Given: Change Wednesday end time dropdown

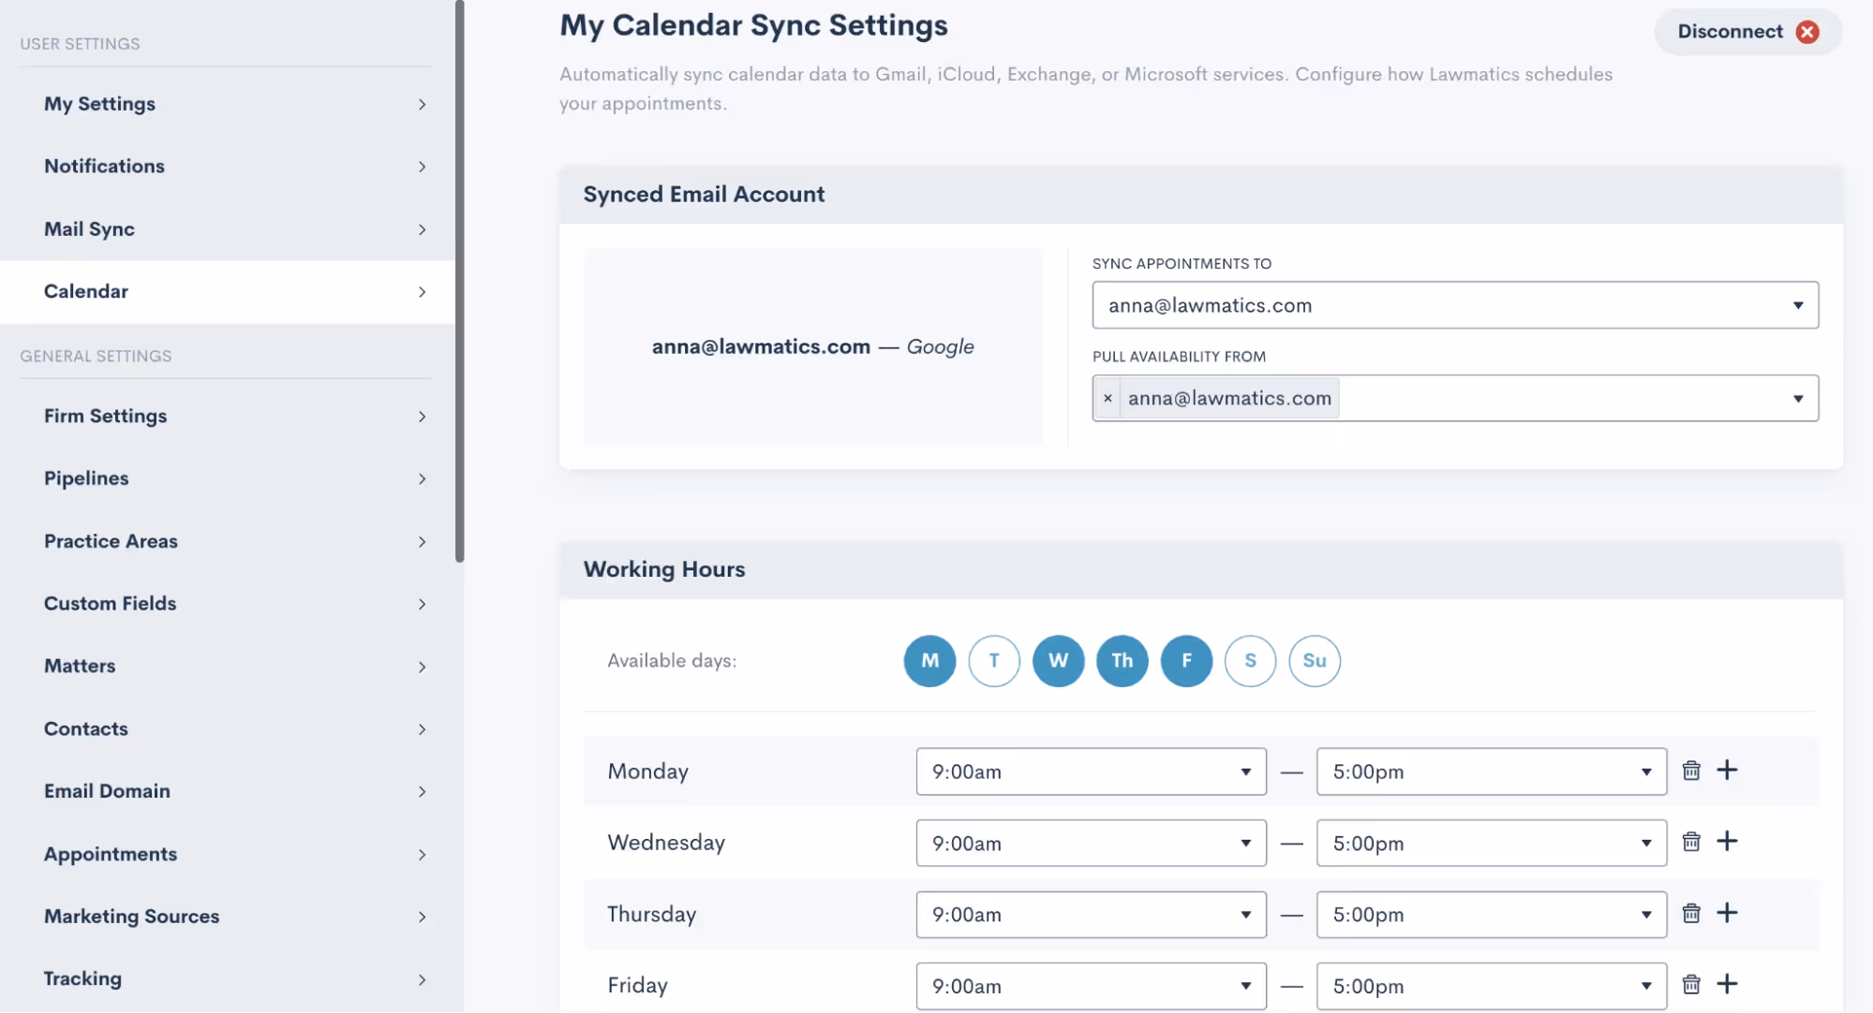Looking at the screenshot, I should point(1490,844).
